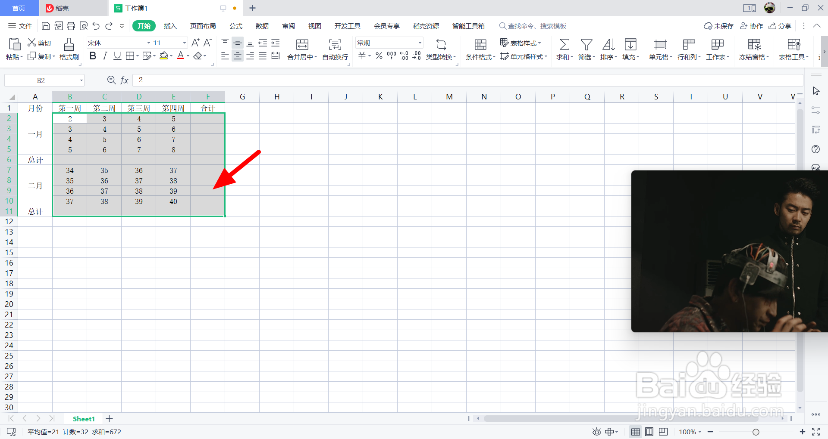Toggle align left button
Image resolution: width=828 pixels, height=439 pixels.
point(225,56)
